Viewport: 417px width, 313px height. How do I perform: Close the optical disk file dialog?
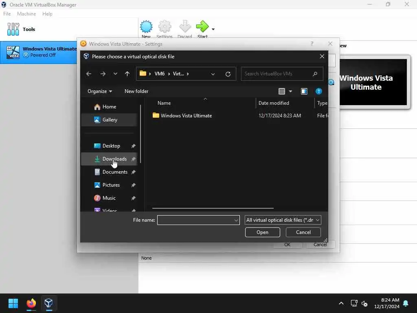(322, 56)
